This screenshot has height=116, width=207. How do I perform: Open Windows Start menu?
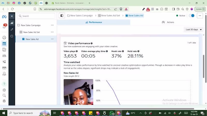click(x=4, y=113)
